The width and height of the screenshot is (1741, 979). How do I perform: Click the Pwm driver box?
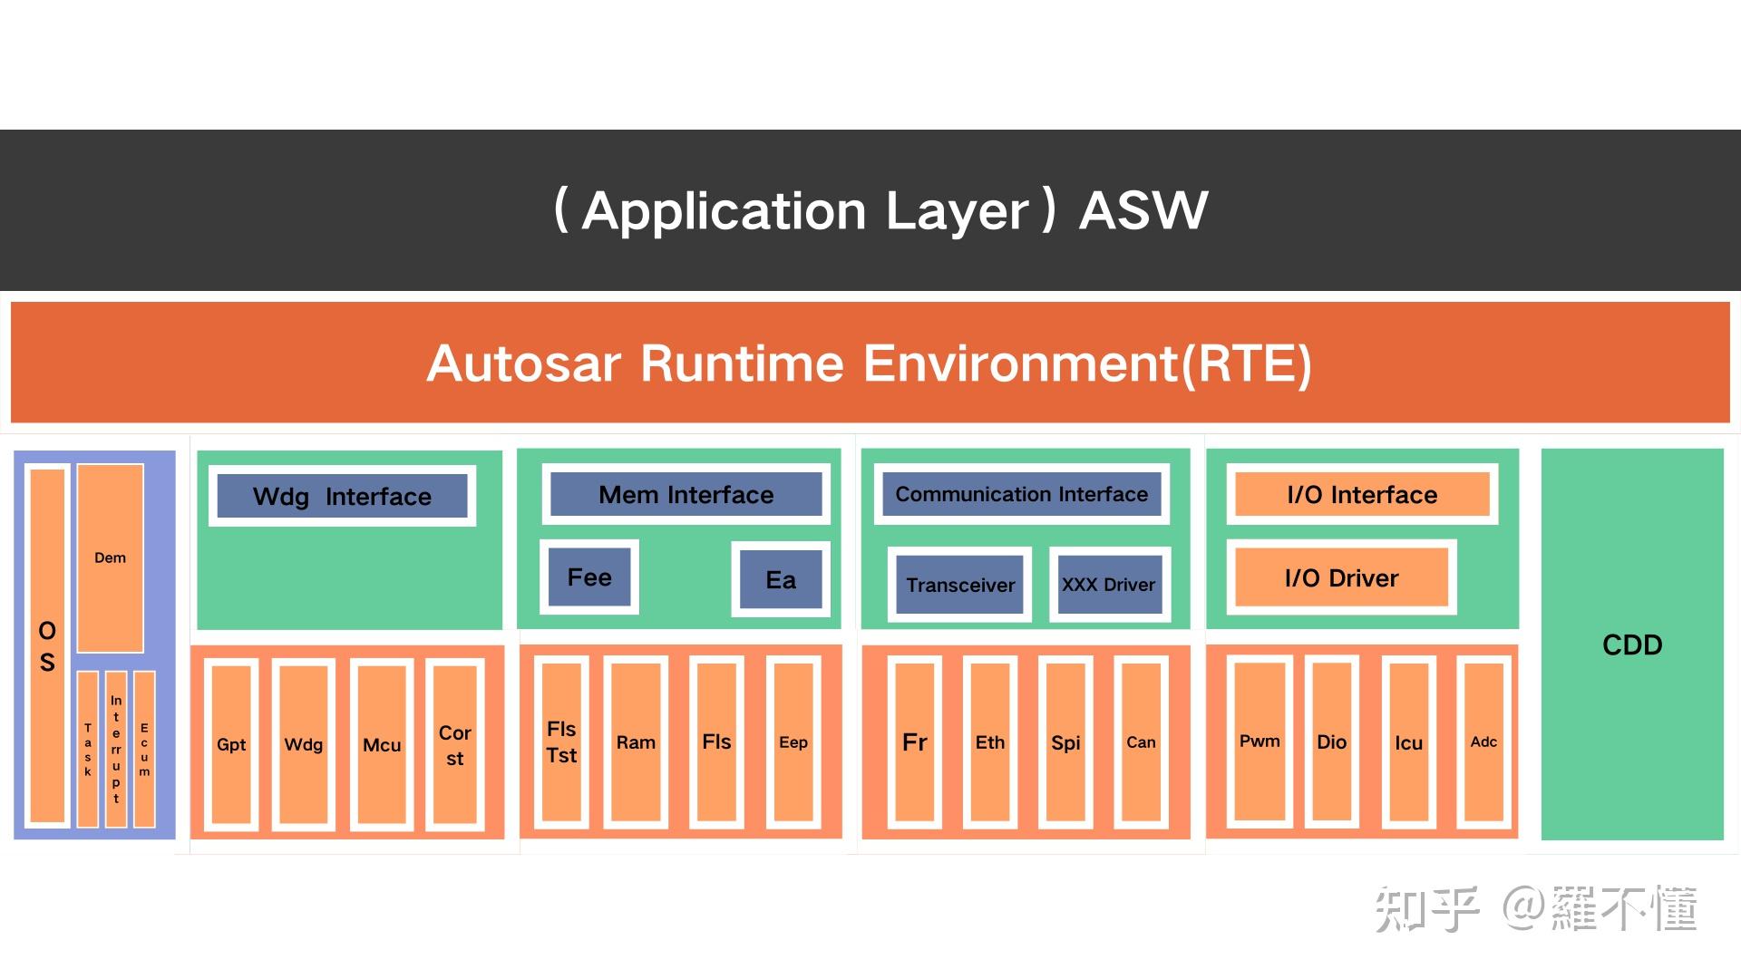(1260, 741)
